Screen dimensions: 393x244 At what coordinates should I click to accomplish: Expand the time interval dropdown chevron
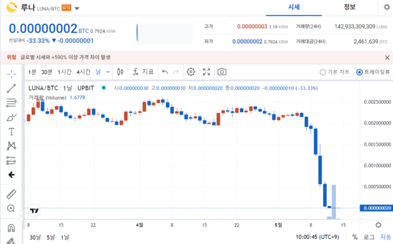click(x=108, y=72)
